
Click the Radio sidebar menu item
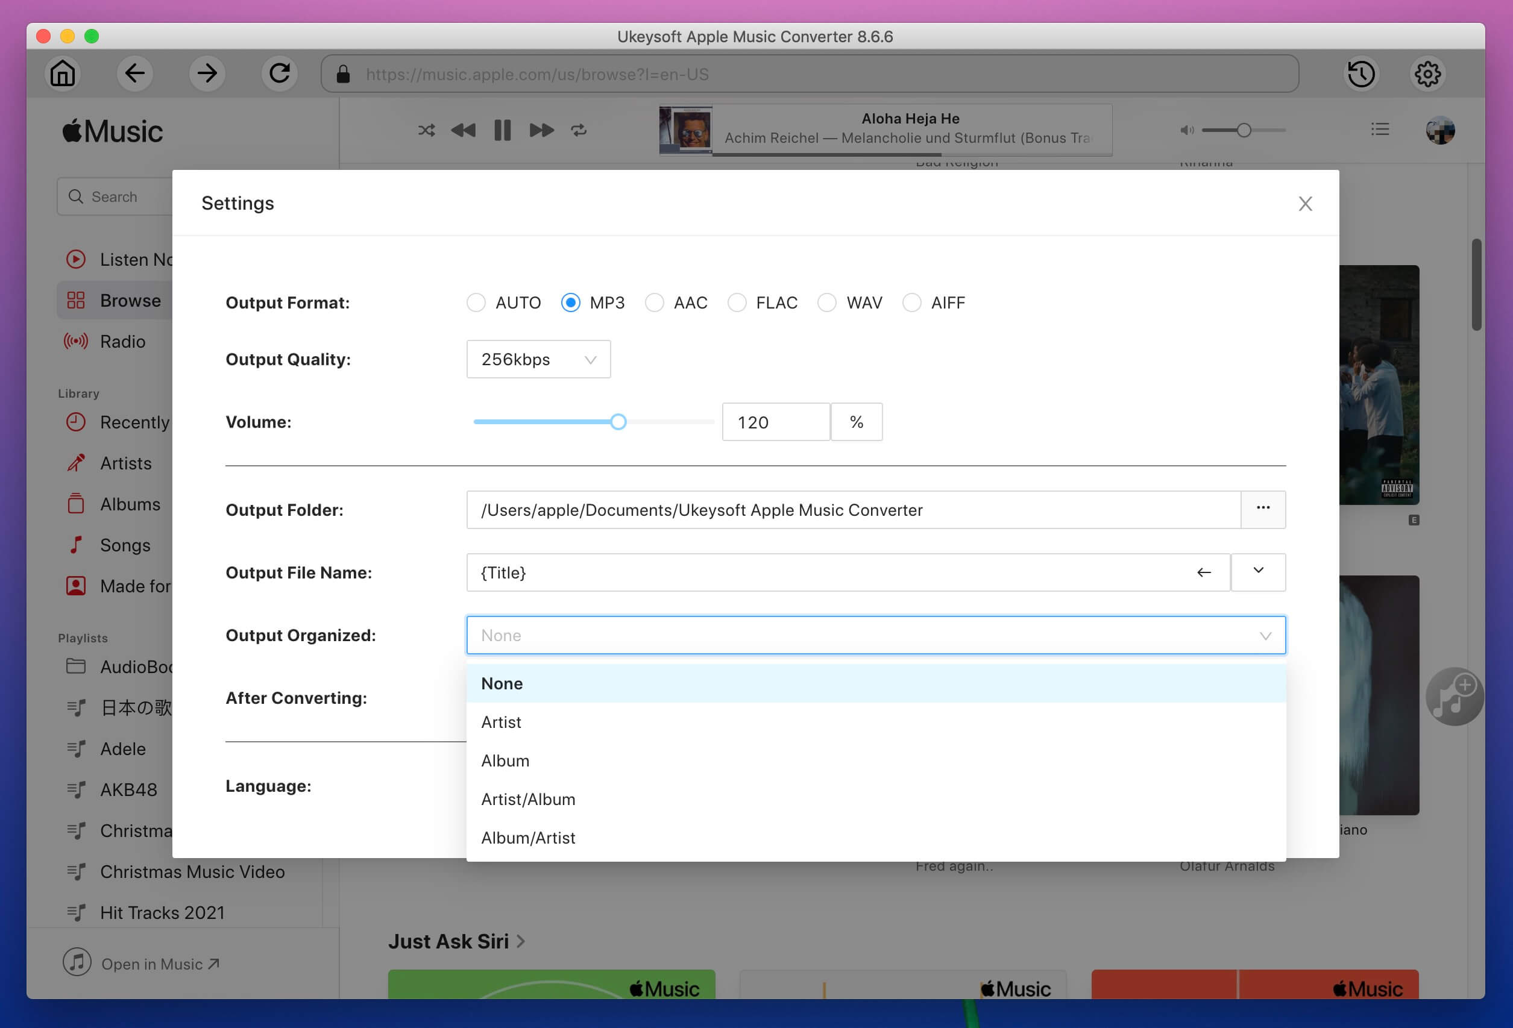[x=124, y=340]
